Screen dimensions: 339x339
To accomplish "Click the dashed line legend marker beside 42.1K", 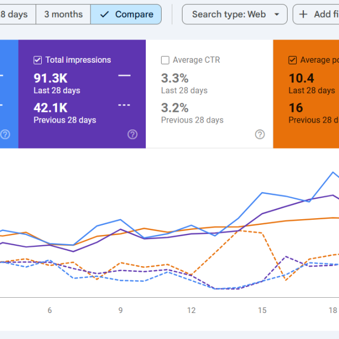I will (x=124, y=105).
